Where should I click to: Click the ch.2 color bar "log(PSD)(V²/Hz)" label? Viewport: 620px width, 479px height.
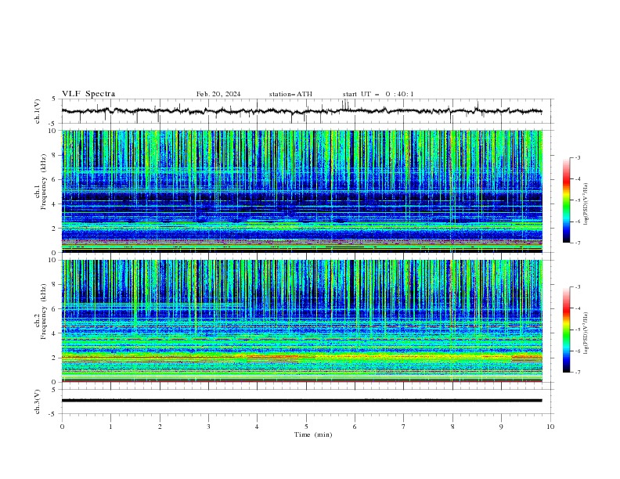(586, 333)
